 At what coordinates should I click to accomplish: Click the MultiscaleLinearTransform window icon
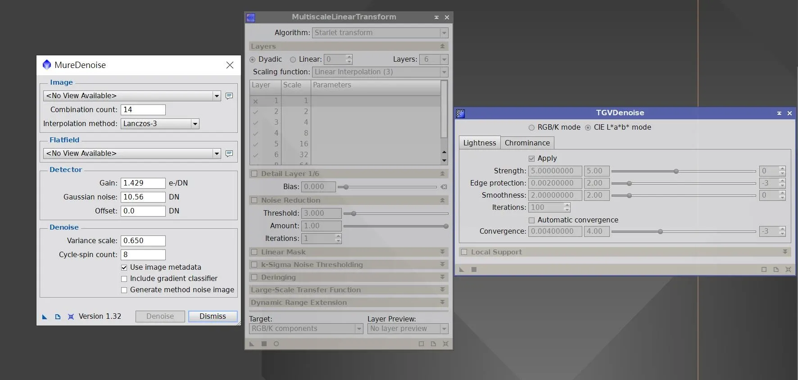coord(251,18)
